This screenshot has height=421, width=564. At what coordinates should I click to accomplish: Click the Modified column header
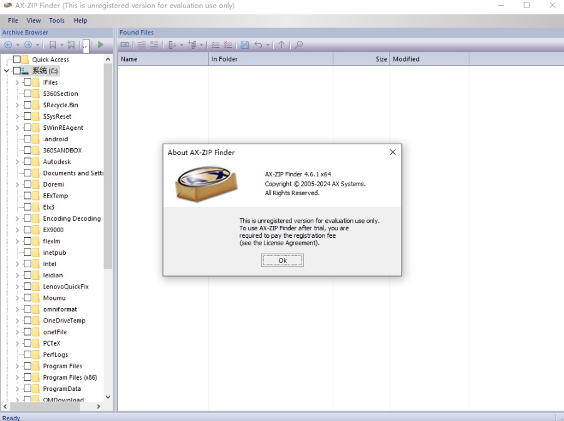coord(429,59)
